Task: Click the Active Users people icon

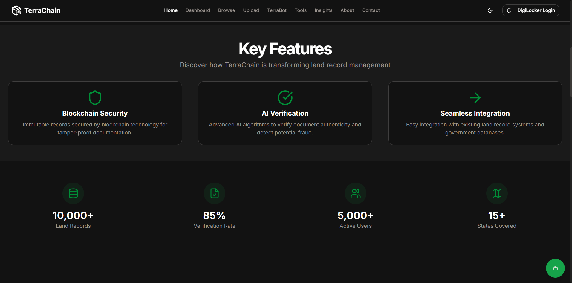Action: tap(355, 193)
